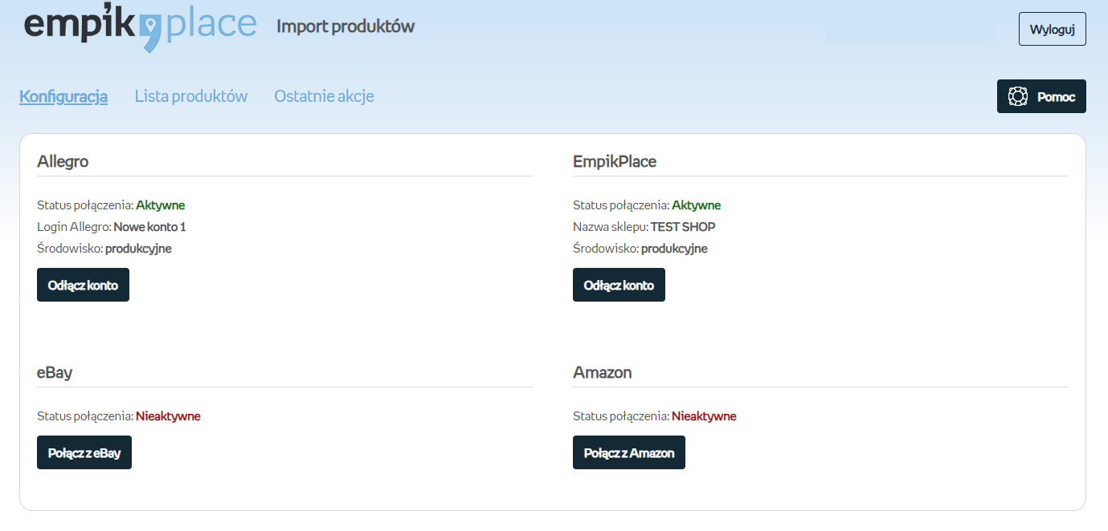Click the TEST SHOP store name
This screenshot has width=1108, height=531.
(683, 227)
